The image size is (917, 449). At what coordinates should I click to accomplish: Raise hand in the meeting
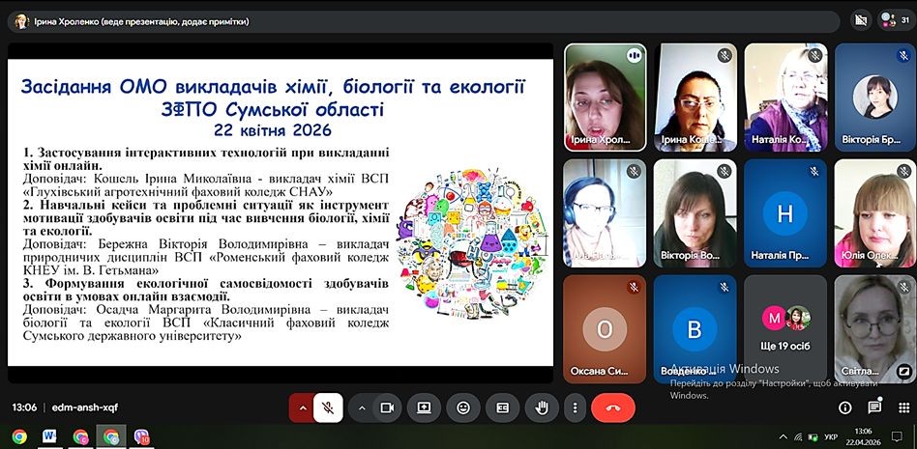pos(542,407)
